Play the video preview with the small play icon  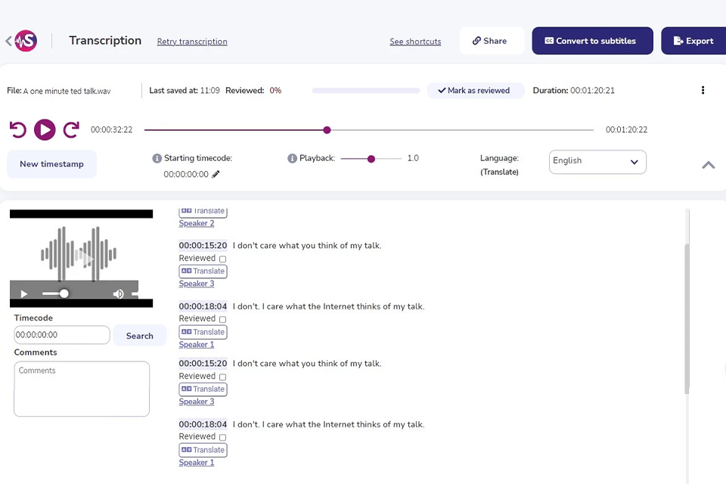pos(24,293)
